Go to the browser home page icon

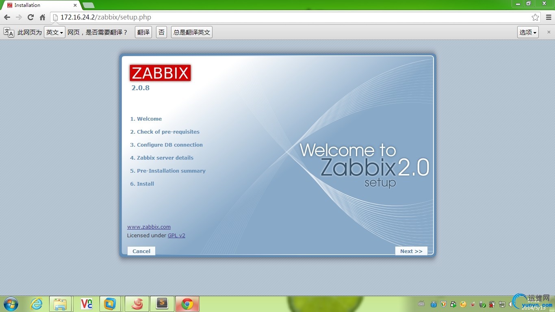[42, 17]
